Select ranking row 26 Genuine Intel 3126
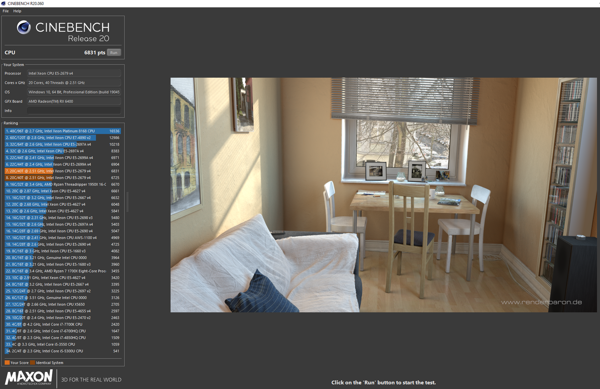Screen dimensions: 600x389 click(63, 298)
